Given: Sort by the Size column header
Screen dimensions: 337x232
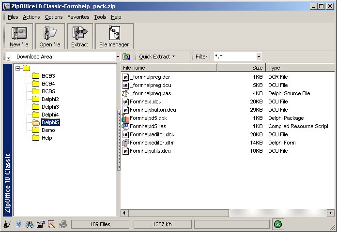Looking at the screenshot, I should coord(242,68).
